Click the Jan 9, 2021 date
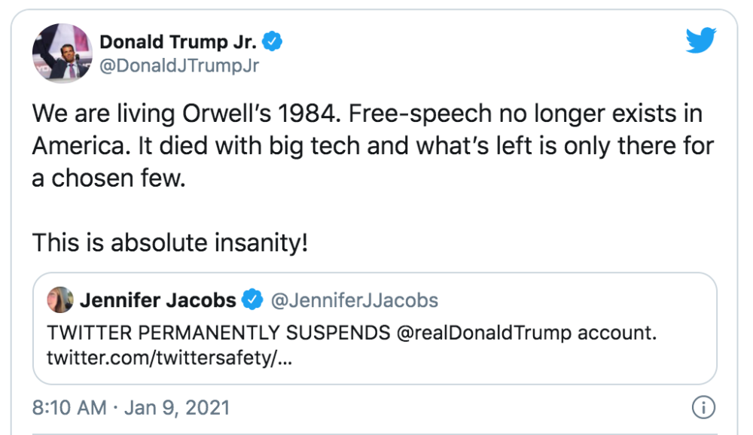 (177, 408)
